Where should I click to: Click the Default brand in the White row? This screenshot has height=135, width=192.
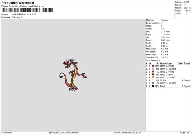187,81
